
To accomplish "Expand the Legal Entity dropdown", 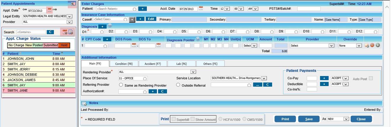I will (69, 16).
